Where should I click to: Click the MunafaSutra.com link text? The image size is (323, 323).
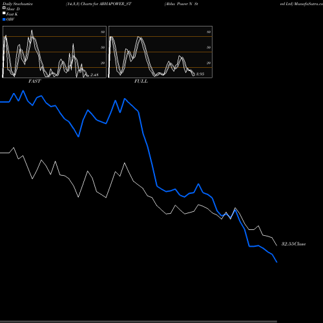click(x=308, y=4)
